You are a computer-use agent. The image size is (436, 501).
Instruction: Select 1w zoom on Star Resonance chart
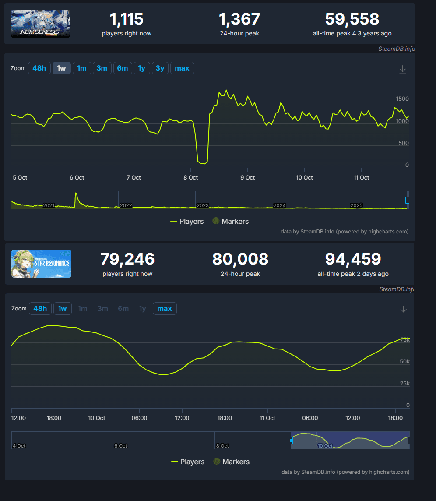click(63, 308)
